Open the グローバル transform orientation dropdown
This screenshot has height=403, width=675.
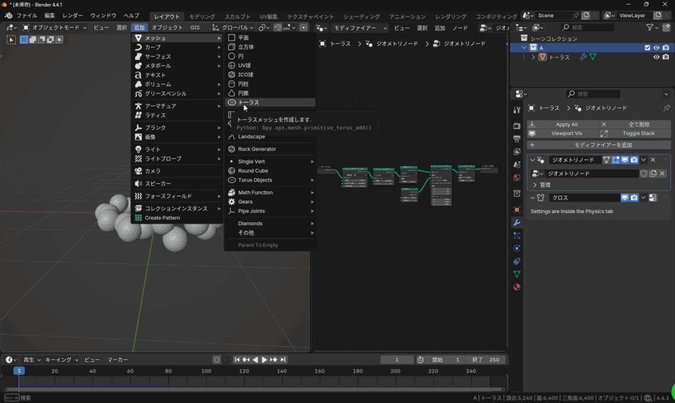coord(233,28)
